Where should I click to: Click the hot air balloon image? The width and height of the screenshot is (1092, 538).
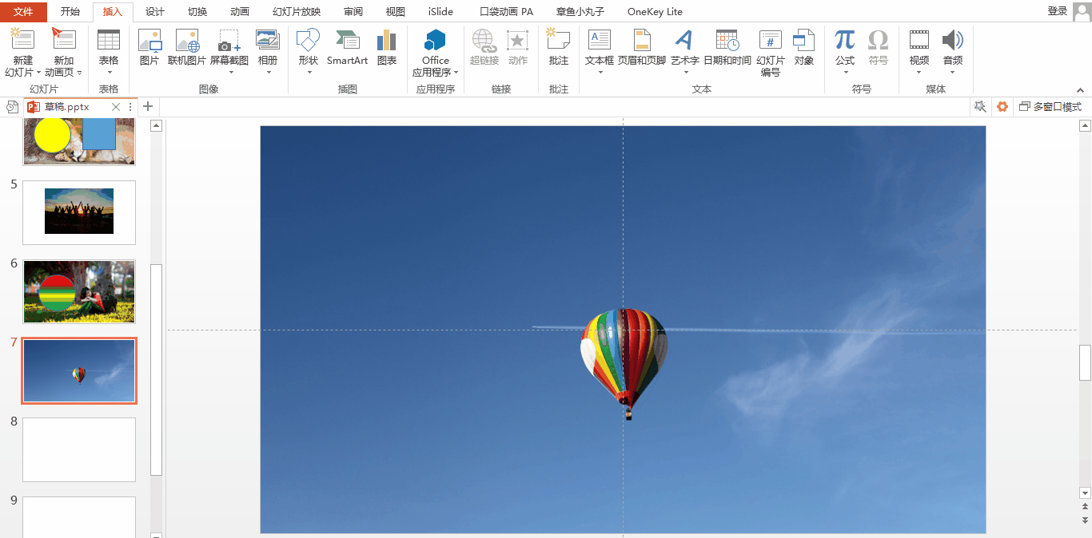(x=624, y=364)
